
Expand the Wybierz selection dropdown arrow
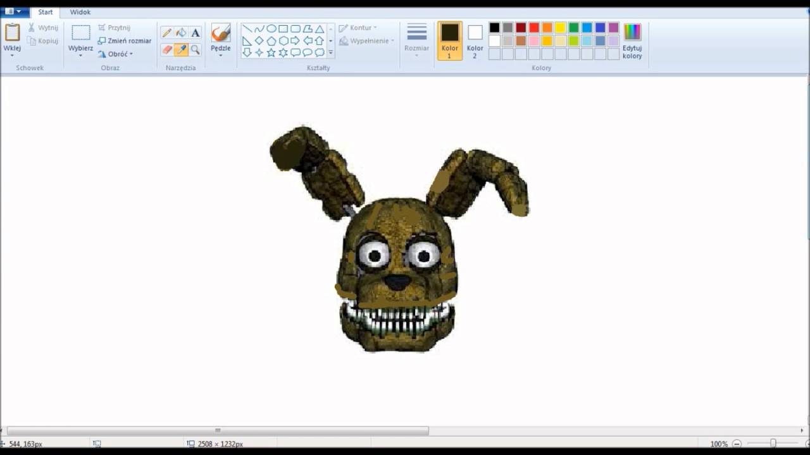pyautogui.click(x=80, y=56)
